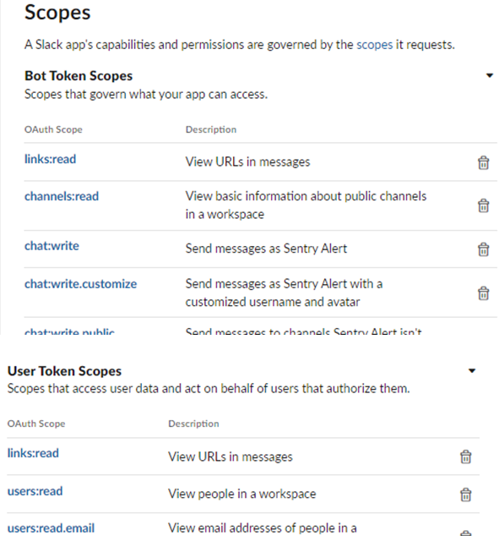The image size is (499, 536).
Task: Delete the user token links:read scope
Action: (x=466, y=457)
